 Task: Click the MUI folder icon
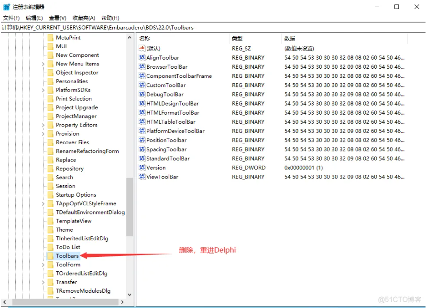pyautogui.click(x=51, y=46)
